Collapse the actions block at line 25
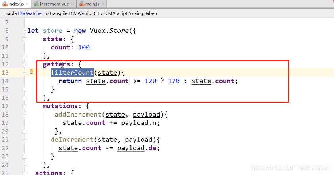Screen dimensions: 334x175 24,173
